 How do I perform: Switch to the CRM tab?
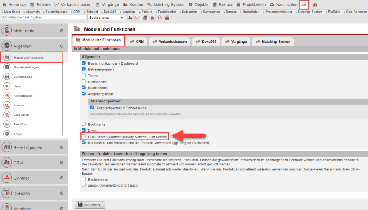[x=137, y=41]
